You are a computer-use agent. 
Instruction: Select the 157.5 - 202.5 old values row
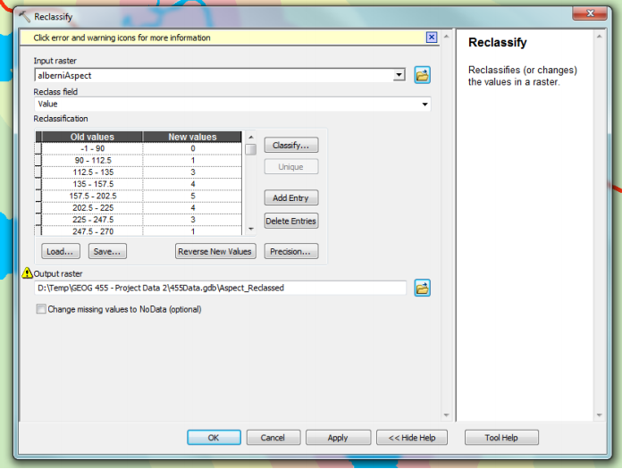click(x=93, y=196)
